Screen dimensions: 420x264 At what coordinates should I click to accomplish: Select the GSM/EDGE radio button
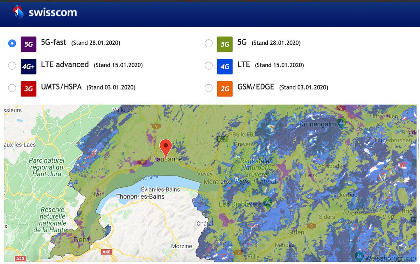pyautogui.click(x=209, y=88)
